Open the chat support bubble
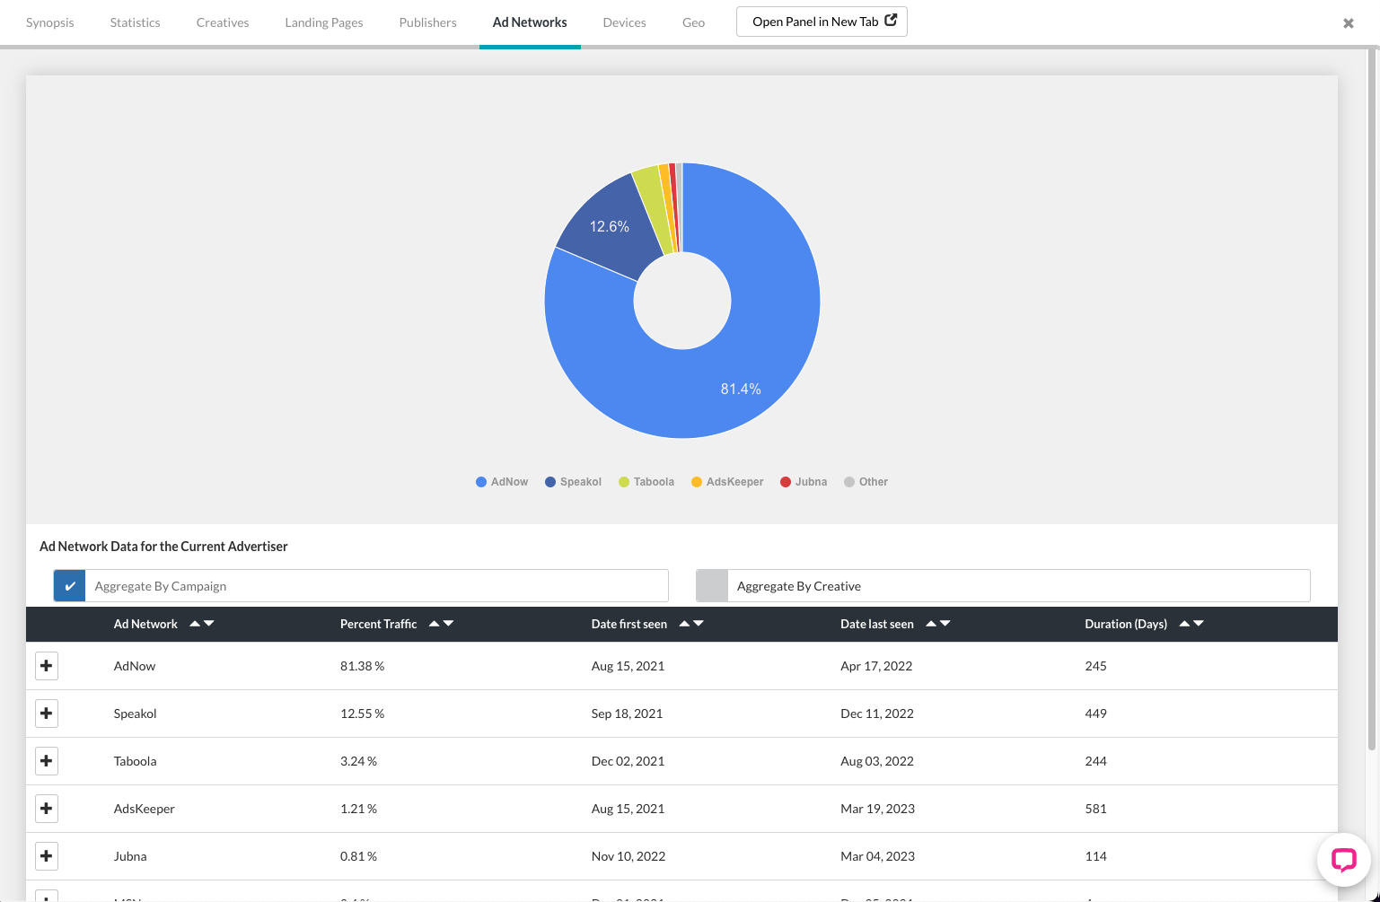This screenshot has height=902, width=1380. (1342, 859)
